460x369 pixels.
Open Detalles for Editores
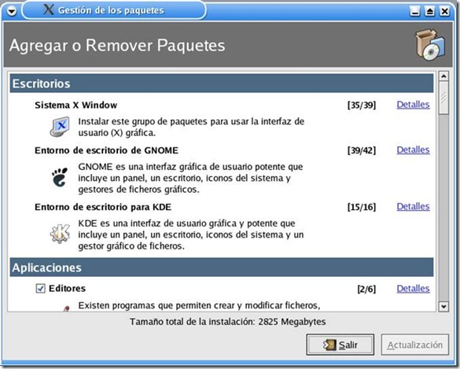413,288
